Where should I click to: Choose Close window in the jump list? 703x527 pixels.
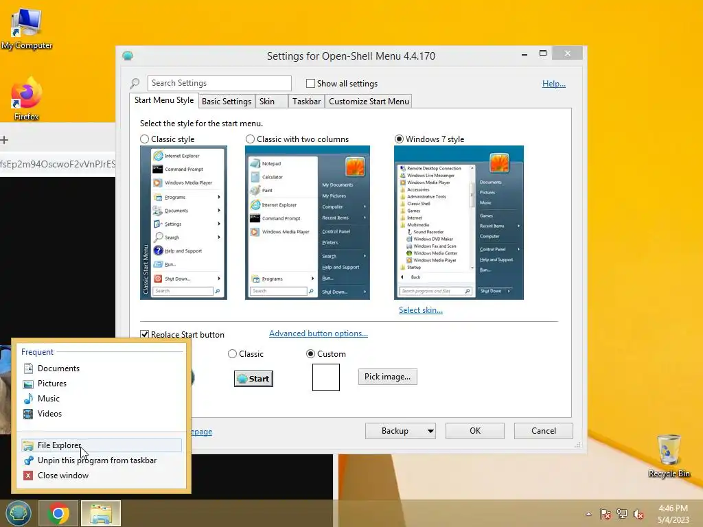(x=102, y=476)
